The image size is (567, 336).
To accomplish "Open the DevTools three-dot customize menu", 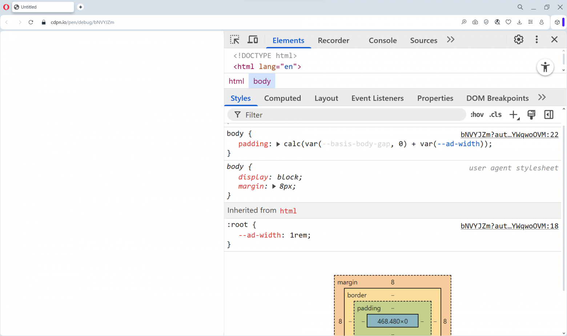I will [x=536, y=40].
